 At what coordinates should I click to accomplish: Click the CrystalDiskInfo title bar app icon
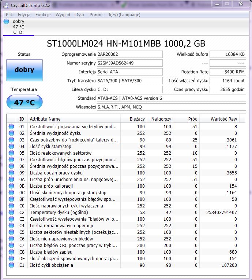(6, 5)
